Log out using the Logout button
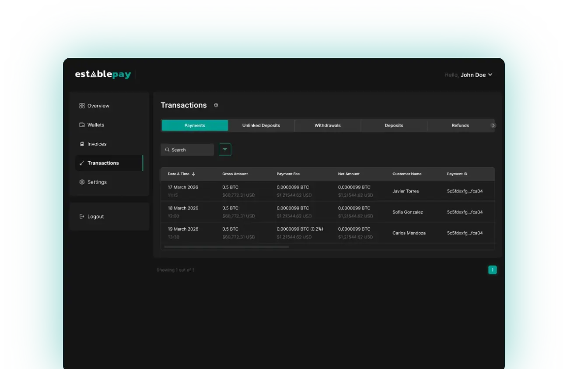The height and width of the screenshot is (369, 567). [109, 216]
